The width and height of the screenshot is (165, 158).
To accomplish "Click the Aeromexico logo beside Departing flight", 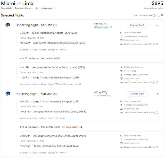I will [8, 25].
